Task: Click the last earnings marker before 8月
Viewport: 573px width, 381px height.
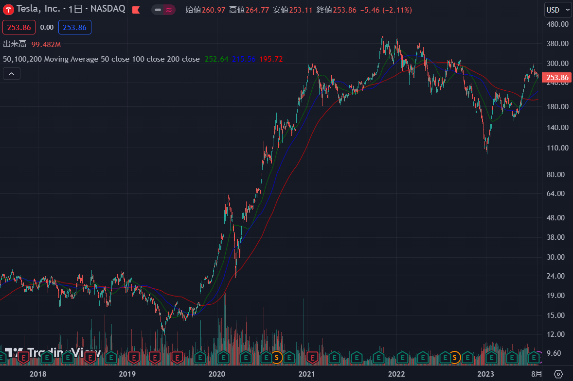Action: coord(534,358)
